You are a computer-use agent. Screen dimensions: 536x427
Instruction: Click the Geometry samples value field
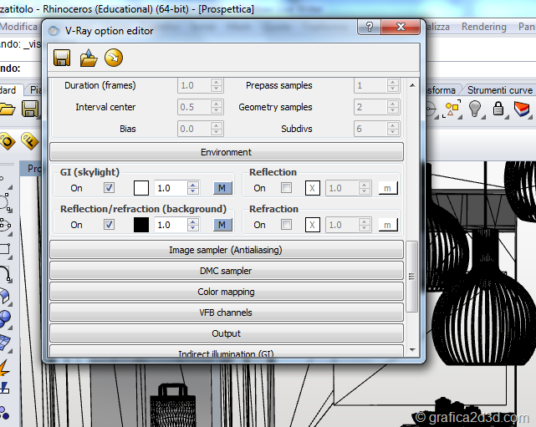click(370, 107)
